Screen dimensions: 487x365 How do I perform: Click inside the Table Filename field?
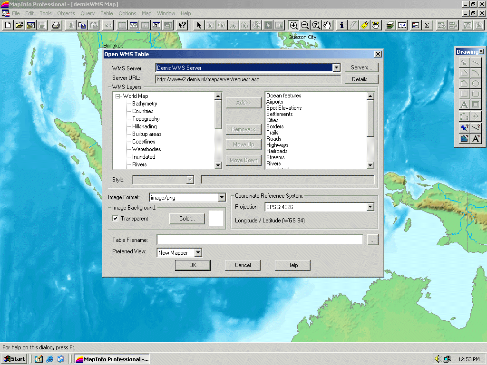pos(260,240)
